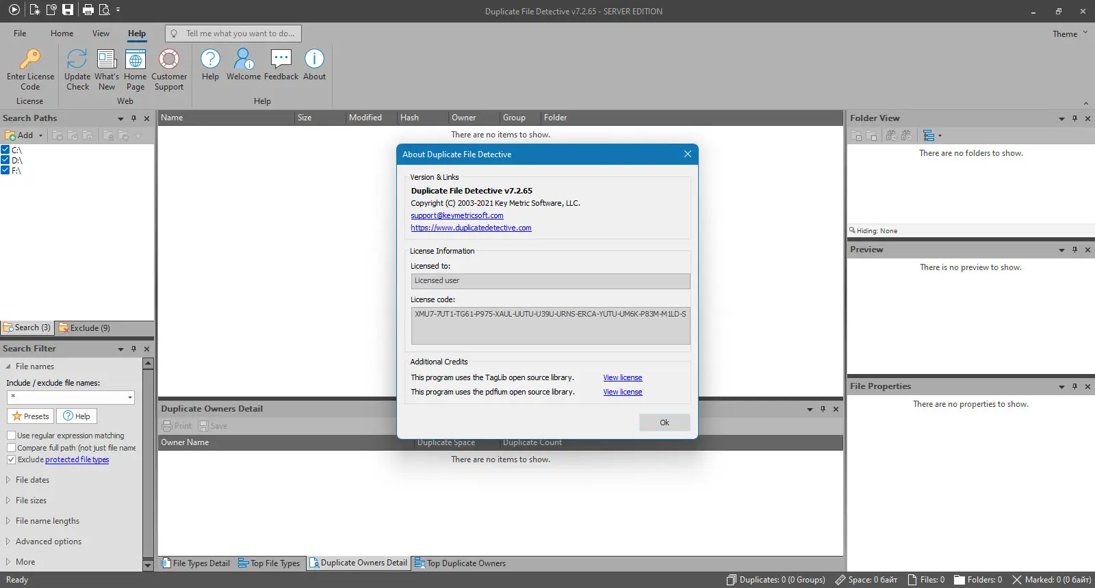Click Help button in Search Filter
1095x588 pixels.
pos(77,416)
